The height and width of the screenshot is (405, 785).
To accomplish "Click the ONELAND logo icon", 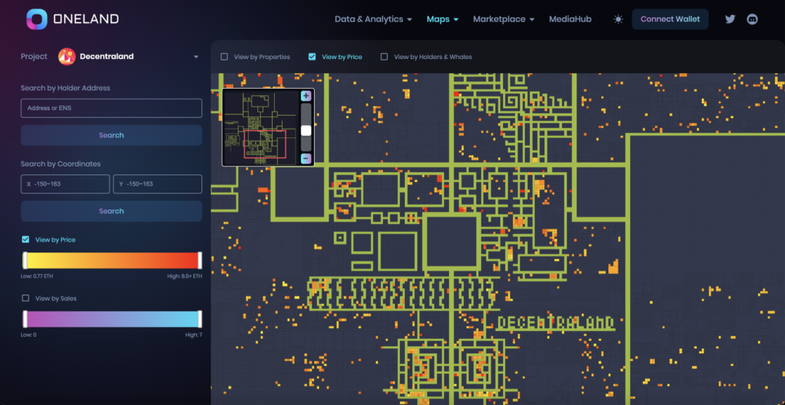I will click(x=36, y=19).
